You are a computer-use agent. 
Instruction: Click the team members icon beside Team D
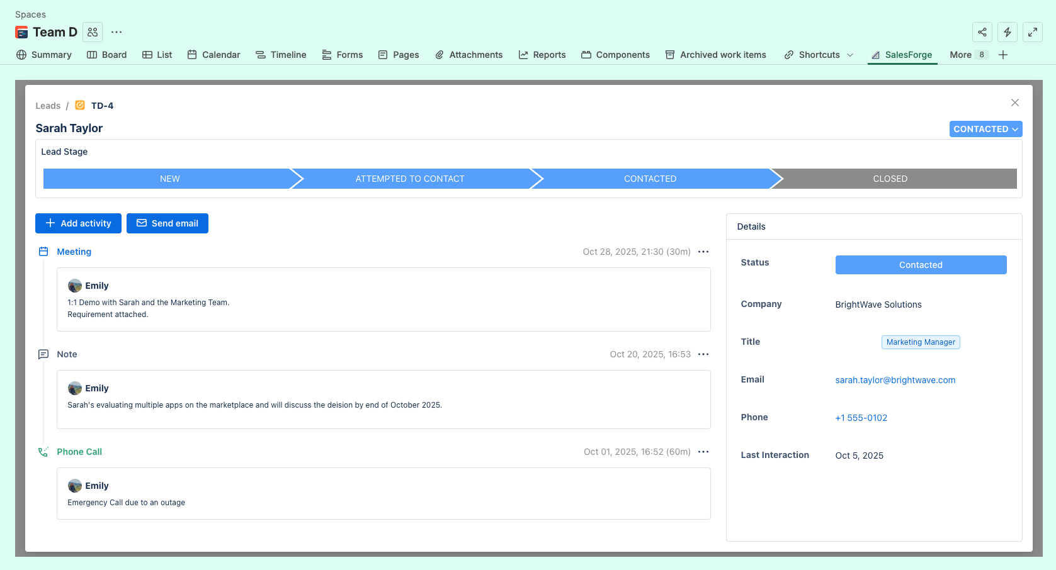[x=93, y=32]
